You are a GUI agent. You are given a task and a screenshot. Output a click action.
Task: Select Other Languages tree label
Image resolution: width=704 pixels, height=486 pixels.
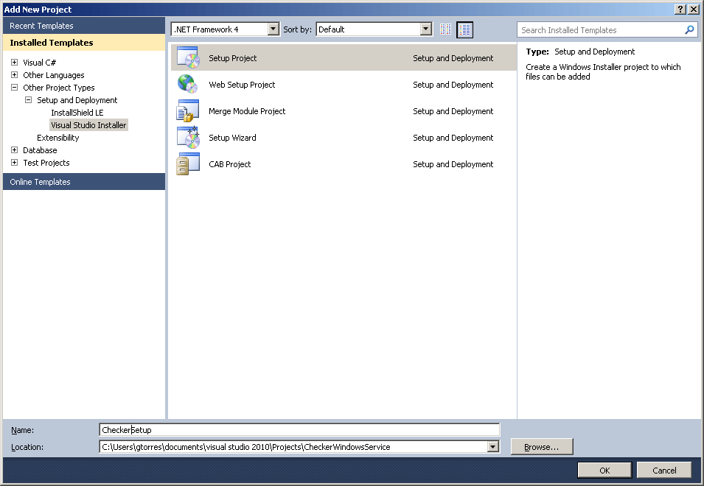pyautogui.click(x=53, y=75)
